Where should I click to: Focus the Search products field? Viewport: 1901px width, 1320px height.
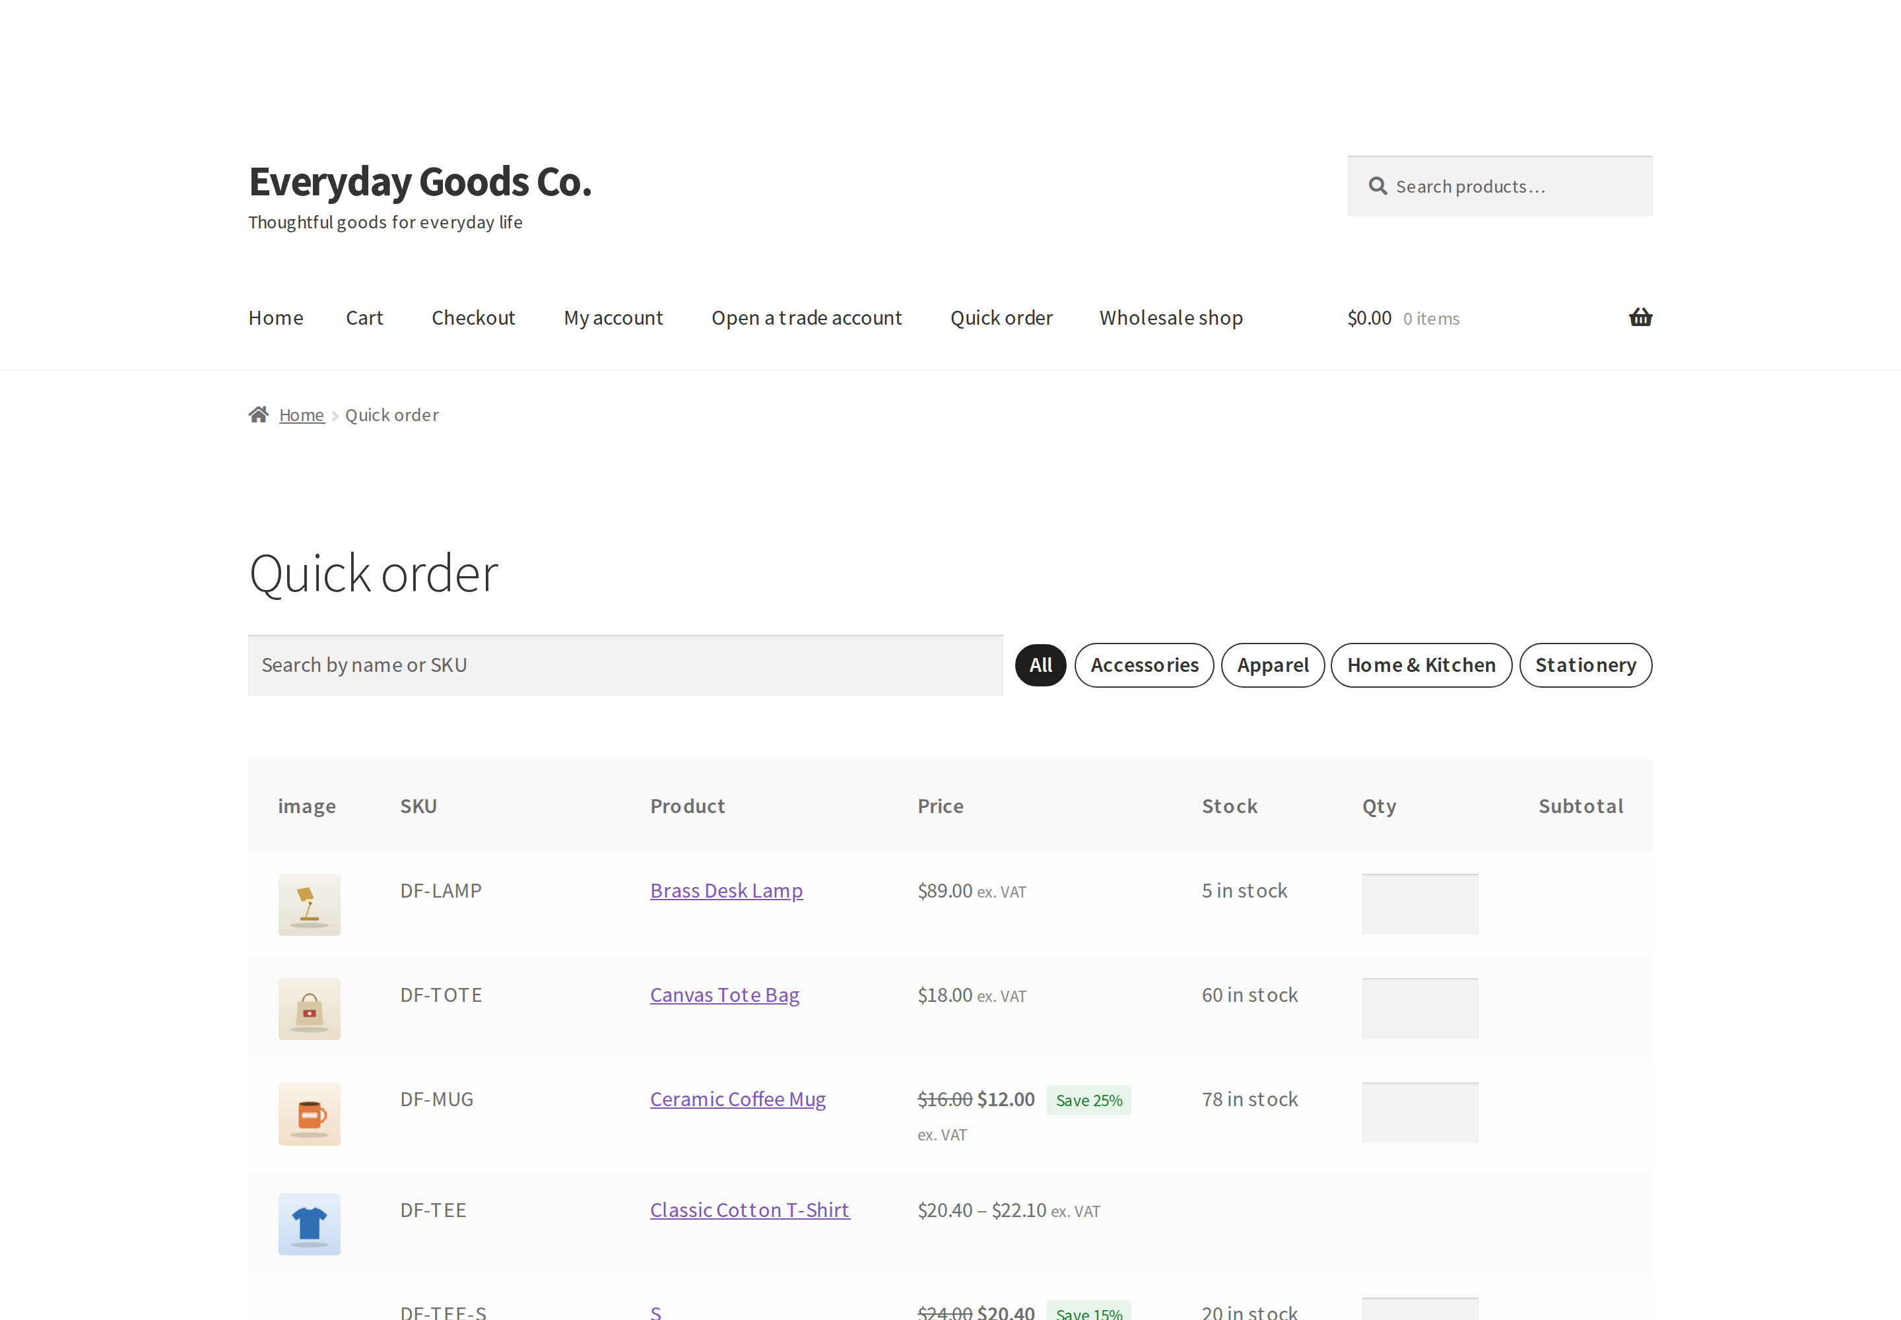pos(1500,186)
